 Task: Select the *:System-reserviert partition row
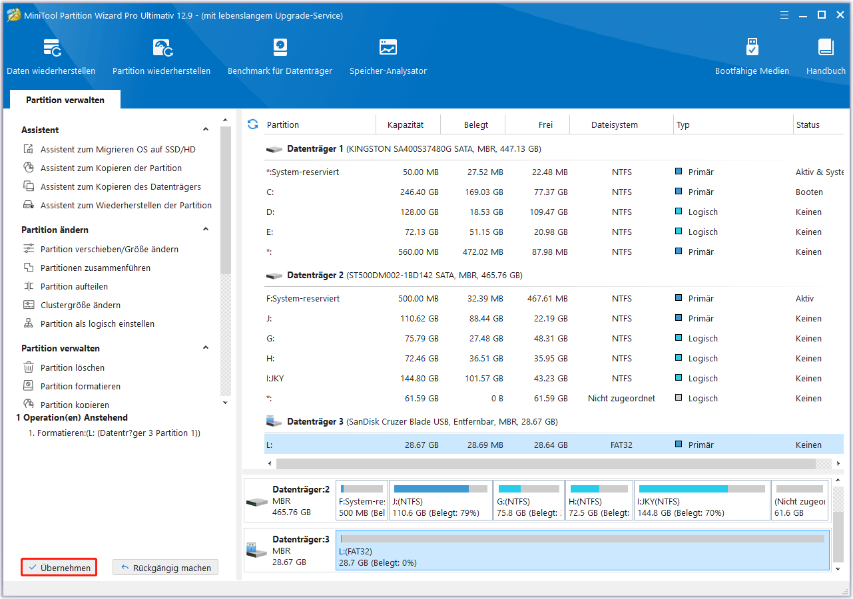(x=554, y=172)
